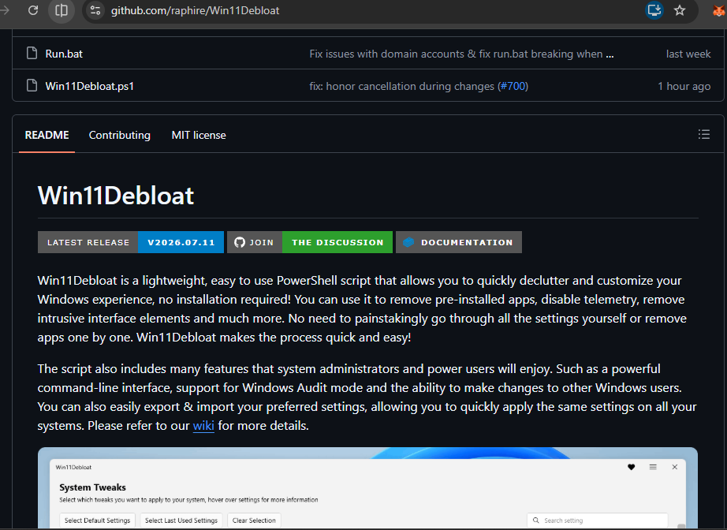Click the '1 hour ago' timestamp
This screenshot has width=727, height=530.
coord(684,86)
